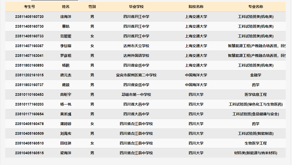Viewport: 292px width, 165px height.
Task: Click the 专业名称 column header
Action: point(256,7)
